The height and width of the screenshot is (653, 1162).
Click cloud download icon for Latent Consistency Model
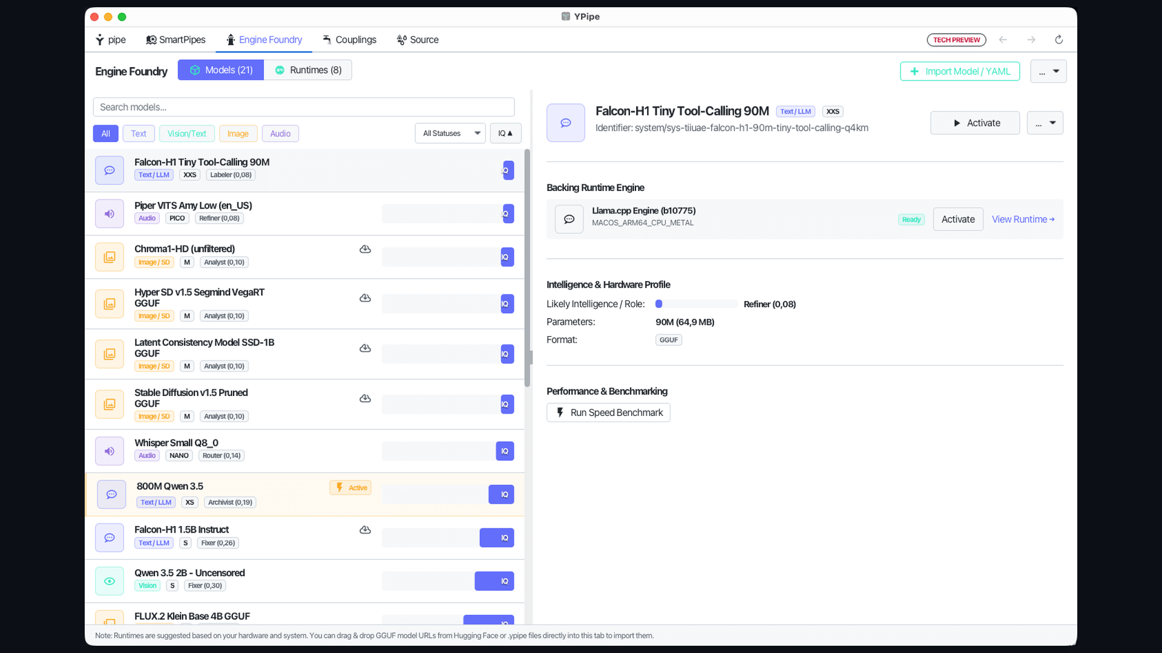tap(365, 348)
